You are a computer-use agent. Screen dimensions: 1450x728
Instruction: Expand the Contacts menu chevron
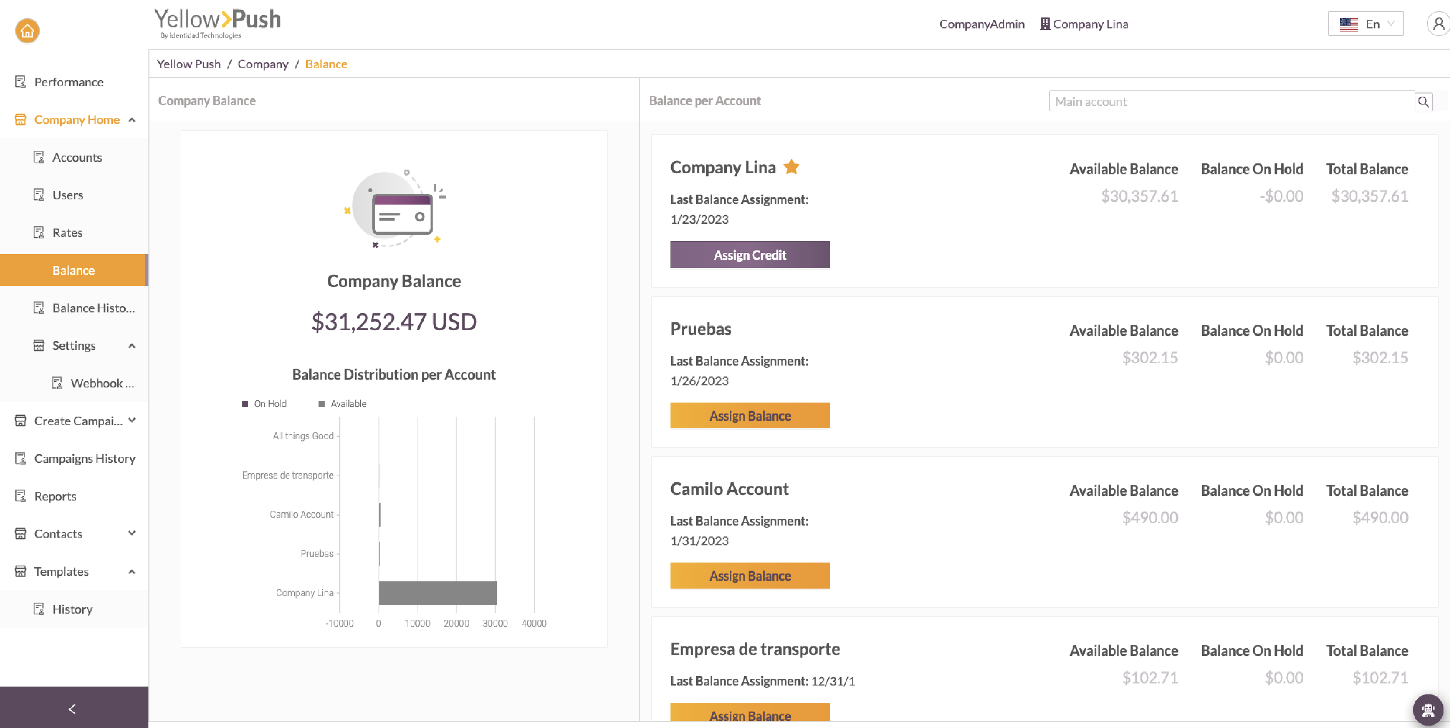(132, 533)
